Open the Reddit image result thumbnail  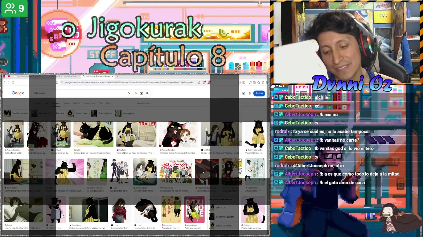23,210
